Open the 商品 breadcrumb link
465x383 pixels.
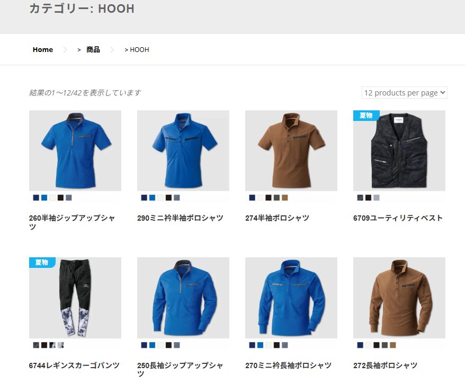coord(93,50)
